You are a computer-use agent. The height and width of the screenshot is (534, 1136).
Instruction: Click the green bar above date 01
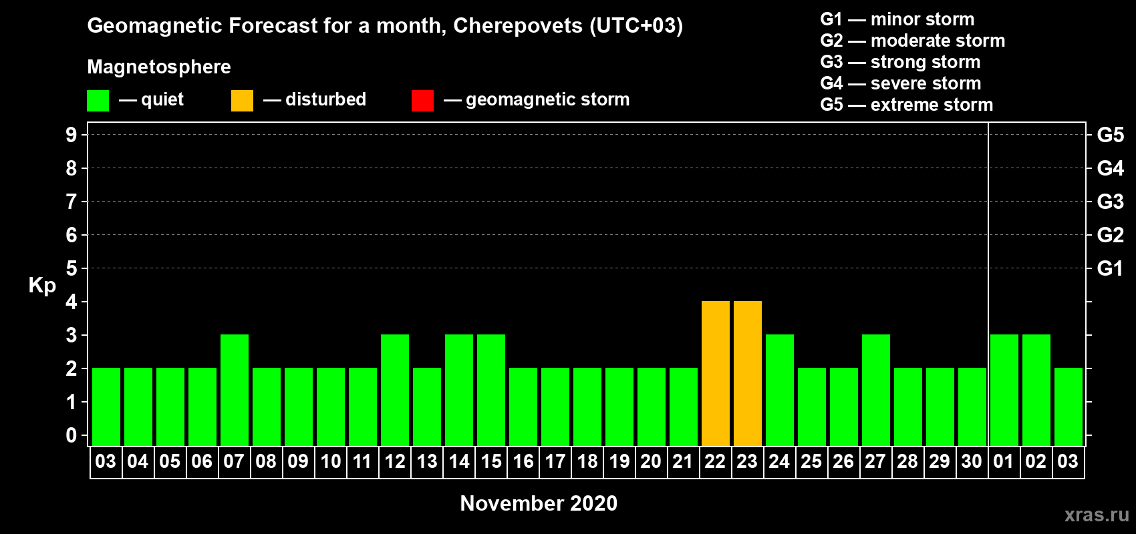click(x=1004, y=390)
